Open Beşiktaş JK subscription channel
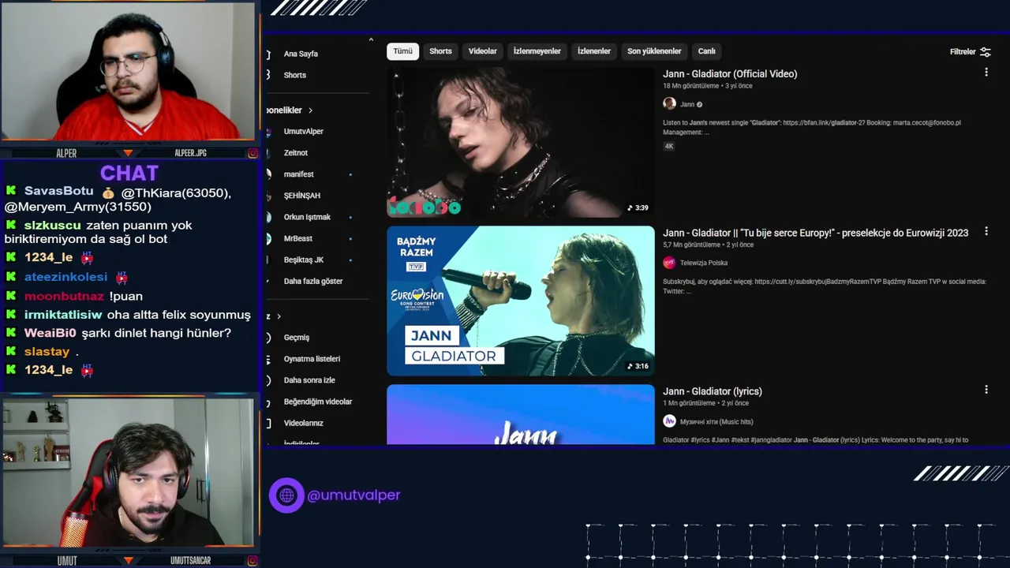The width and height of the screenshot is (1010, 568). 304,260
